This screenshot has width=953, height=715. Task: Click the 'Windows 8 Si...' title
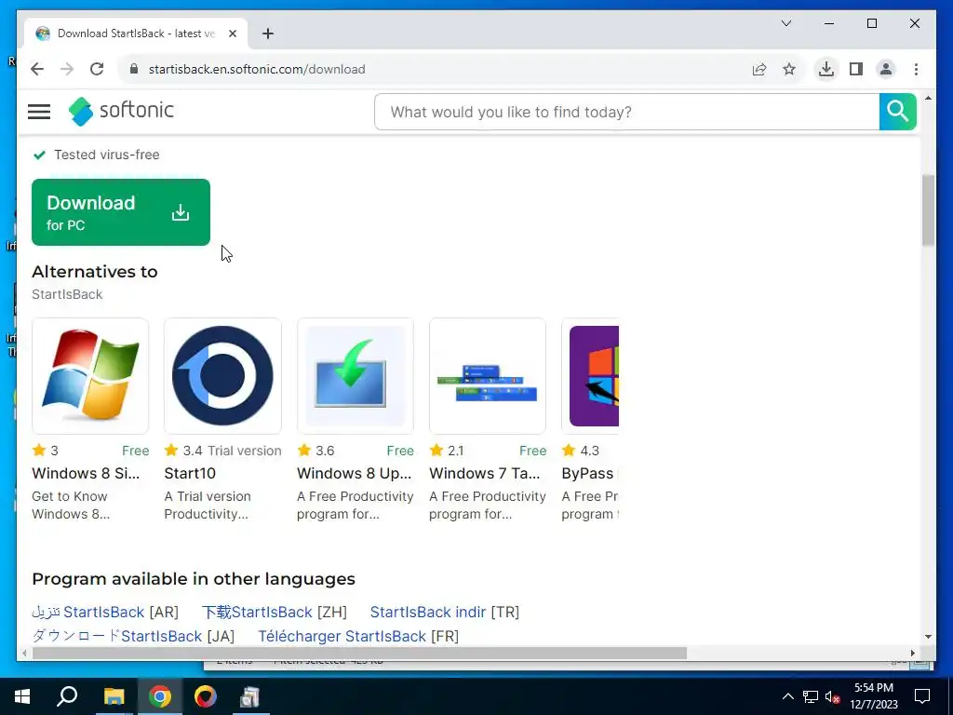pyautogui.click(x=86, y=473)
